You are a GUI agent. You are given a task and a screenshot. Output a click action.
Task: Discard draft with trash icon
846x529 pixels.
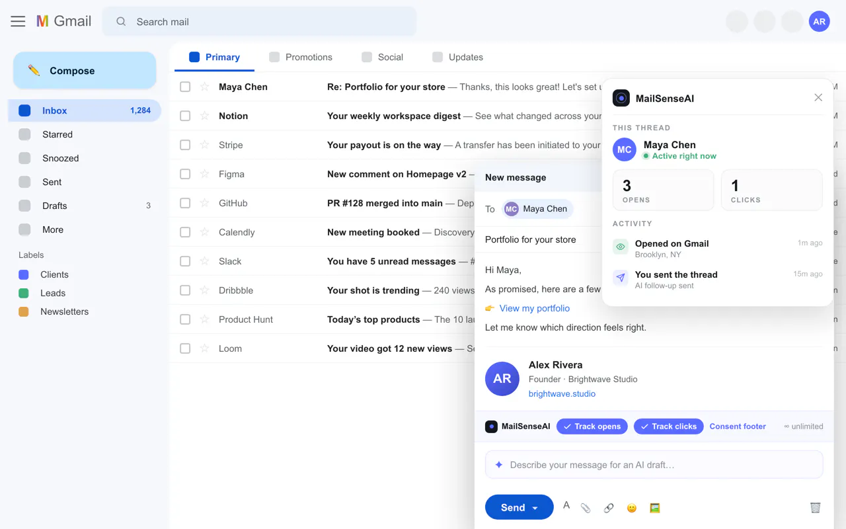coord(815,508)
